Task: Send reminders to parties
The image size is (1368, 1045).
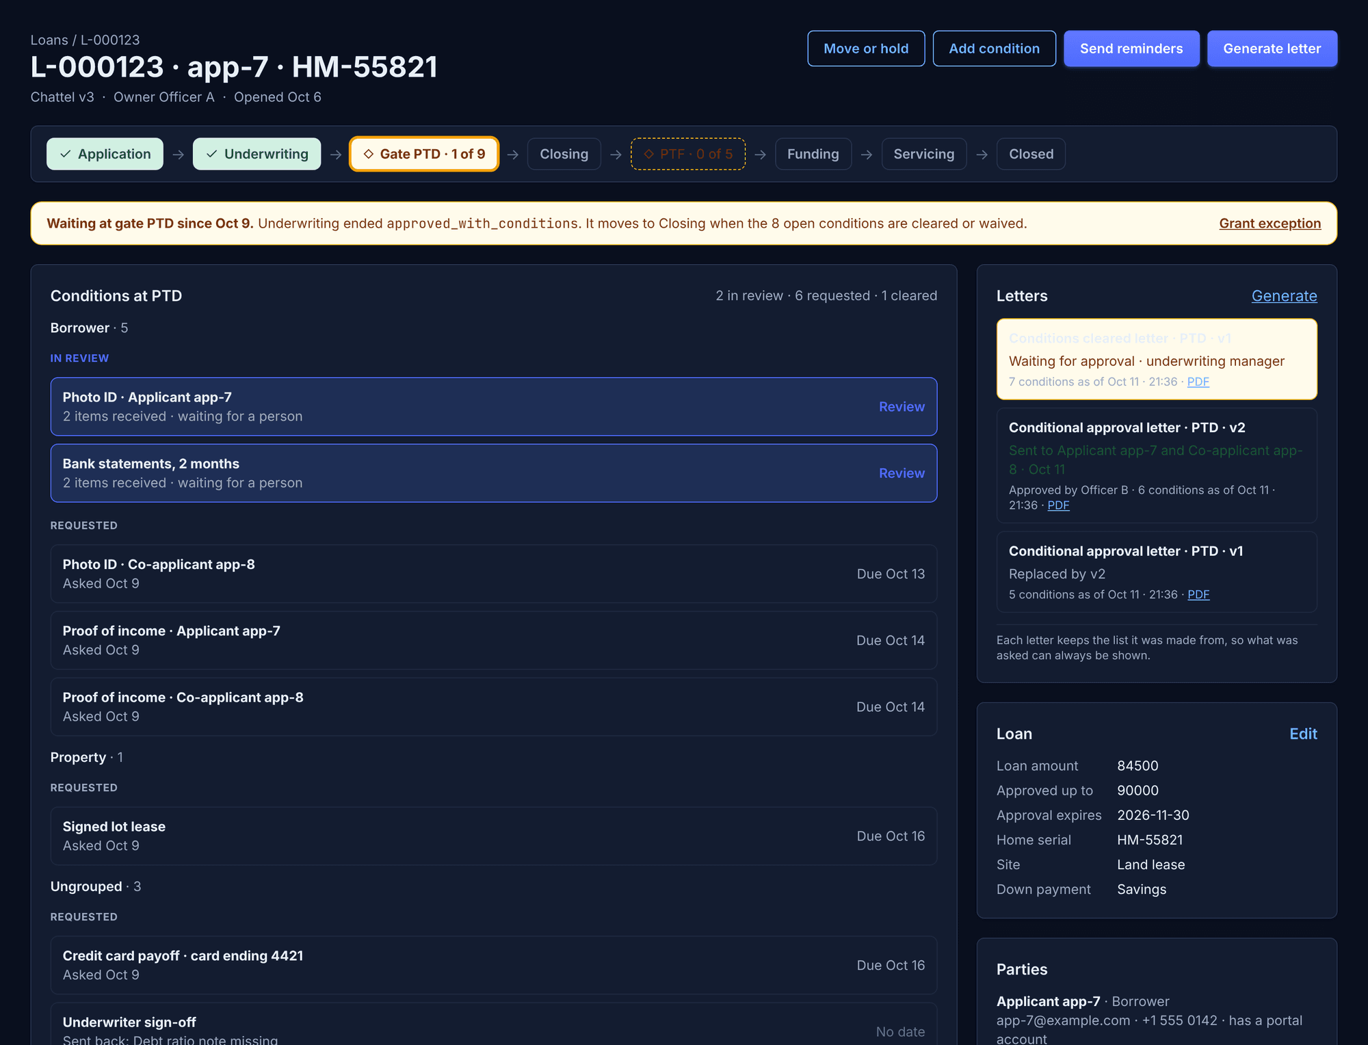Action: pos(1131,49)
